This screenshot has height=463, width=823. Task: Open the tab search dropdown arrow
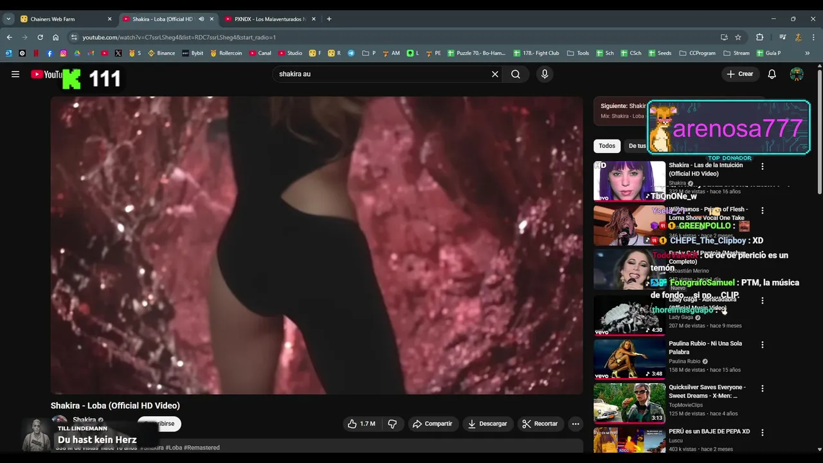(8, 19)
